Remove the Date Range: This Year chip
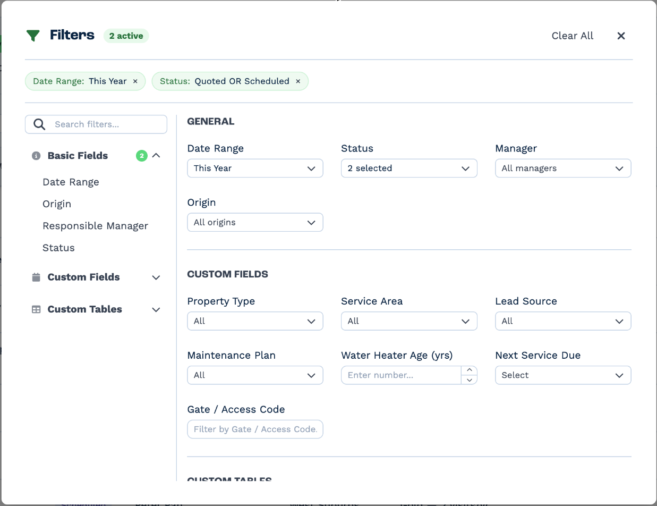The width and height of the screenshot is (657, 506). pyautogui.click(x=135, y=81)
